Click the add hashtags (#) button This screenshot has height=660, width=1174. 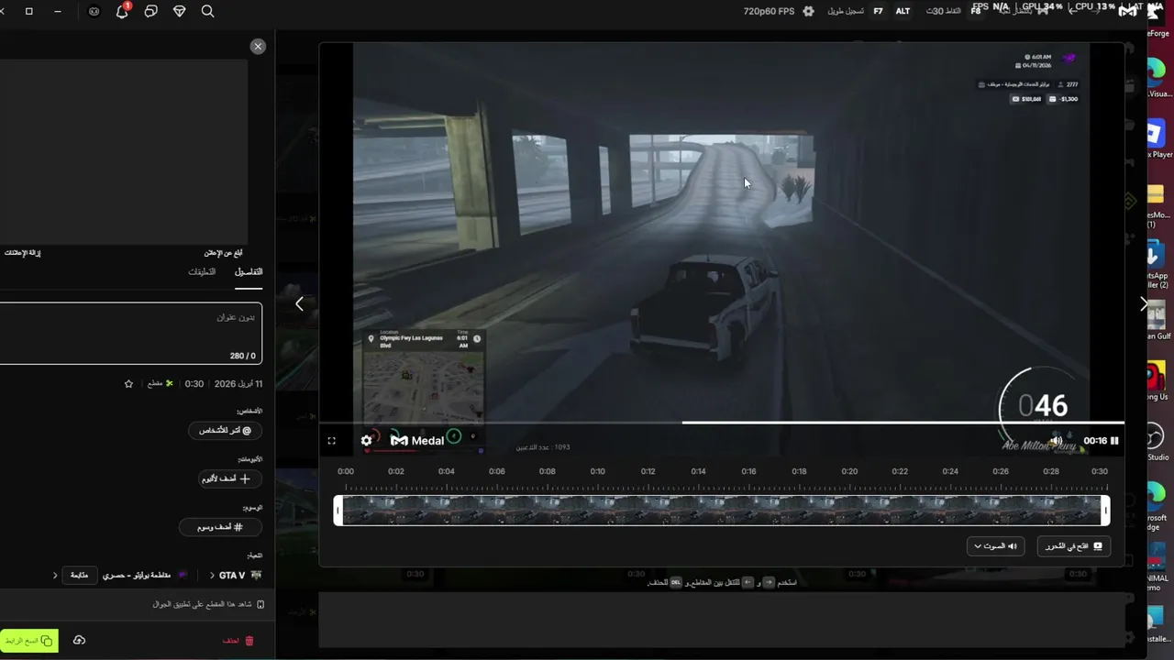(220, 527)
